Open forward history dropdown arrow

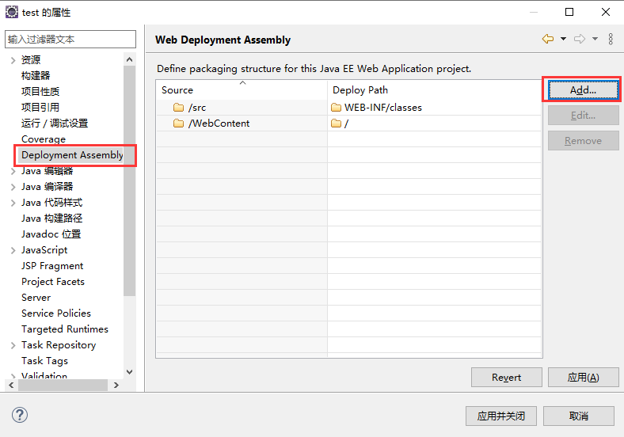595,39
